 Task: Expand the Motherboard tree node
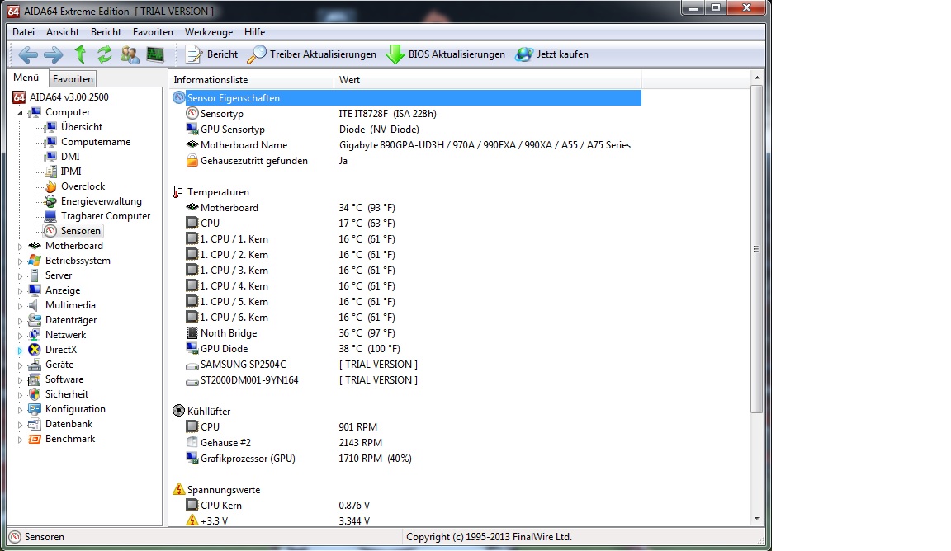[x=20, y=247]
